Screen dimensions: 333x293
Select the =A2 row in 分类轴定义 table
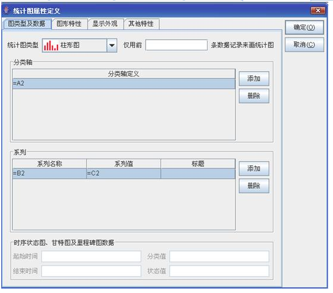(124, 83)
